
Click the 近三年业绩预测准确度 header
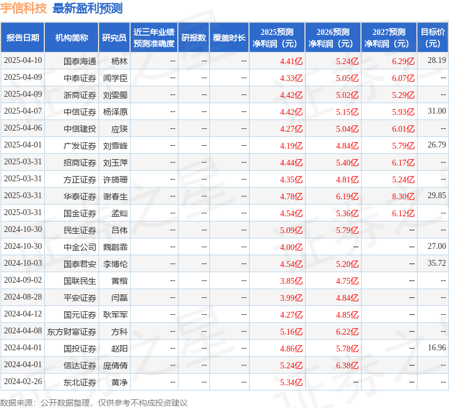tap(154, 37)
